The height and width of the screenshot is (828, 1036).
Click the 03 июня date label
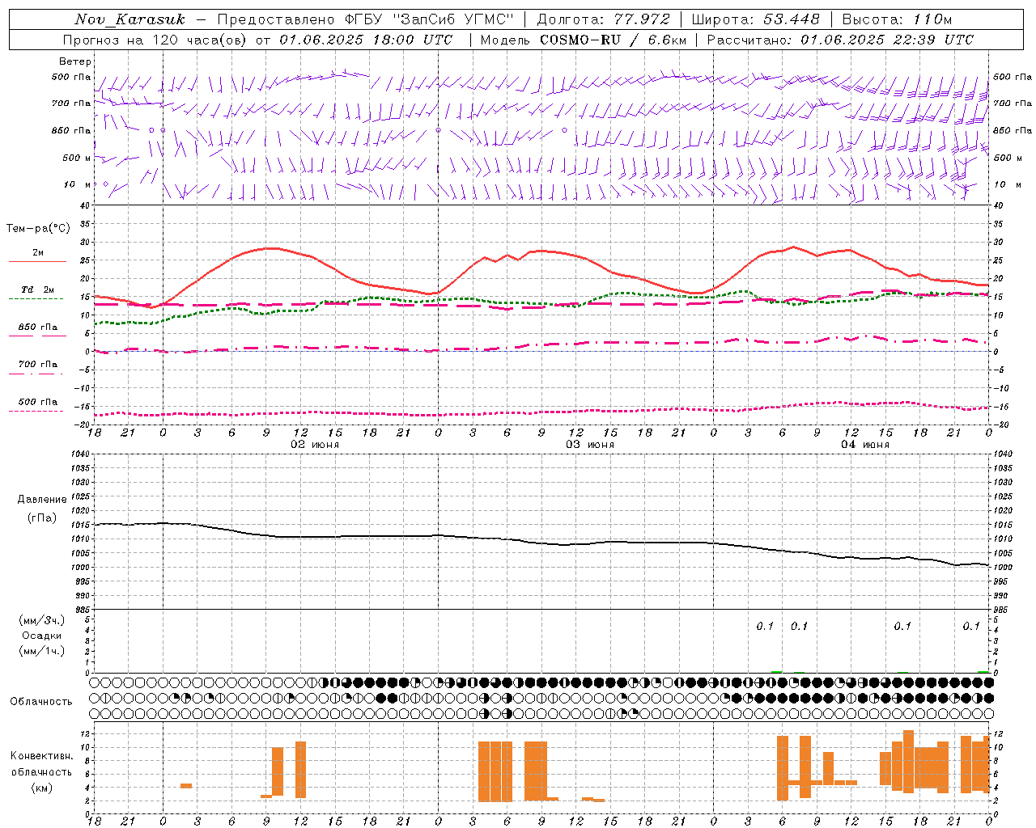[590, 445]
